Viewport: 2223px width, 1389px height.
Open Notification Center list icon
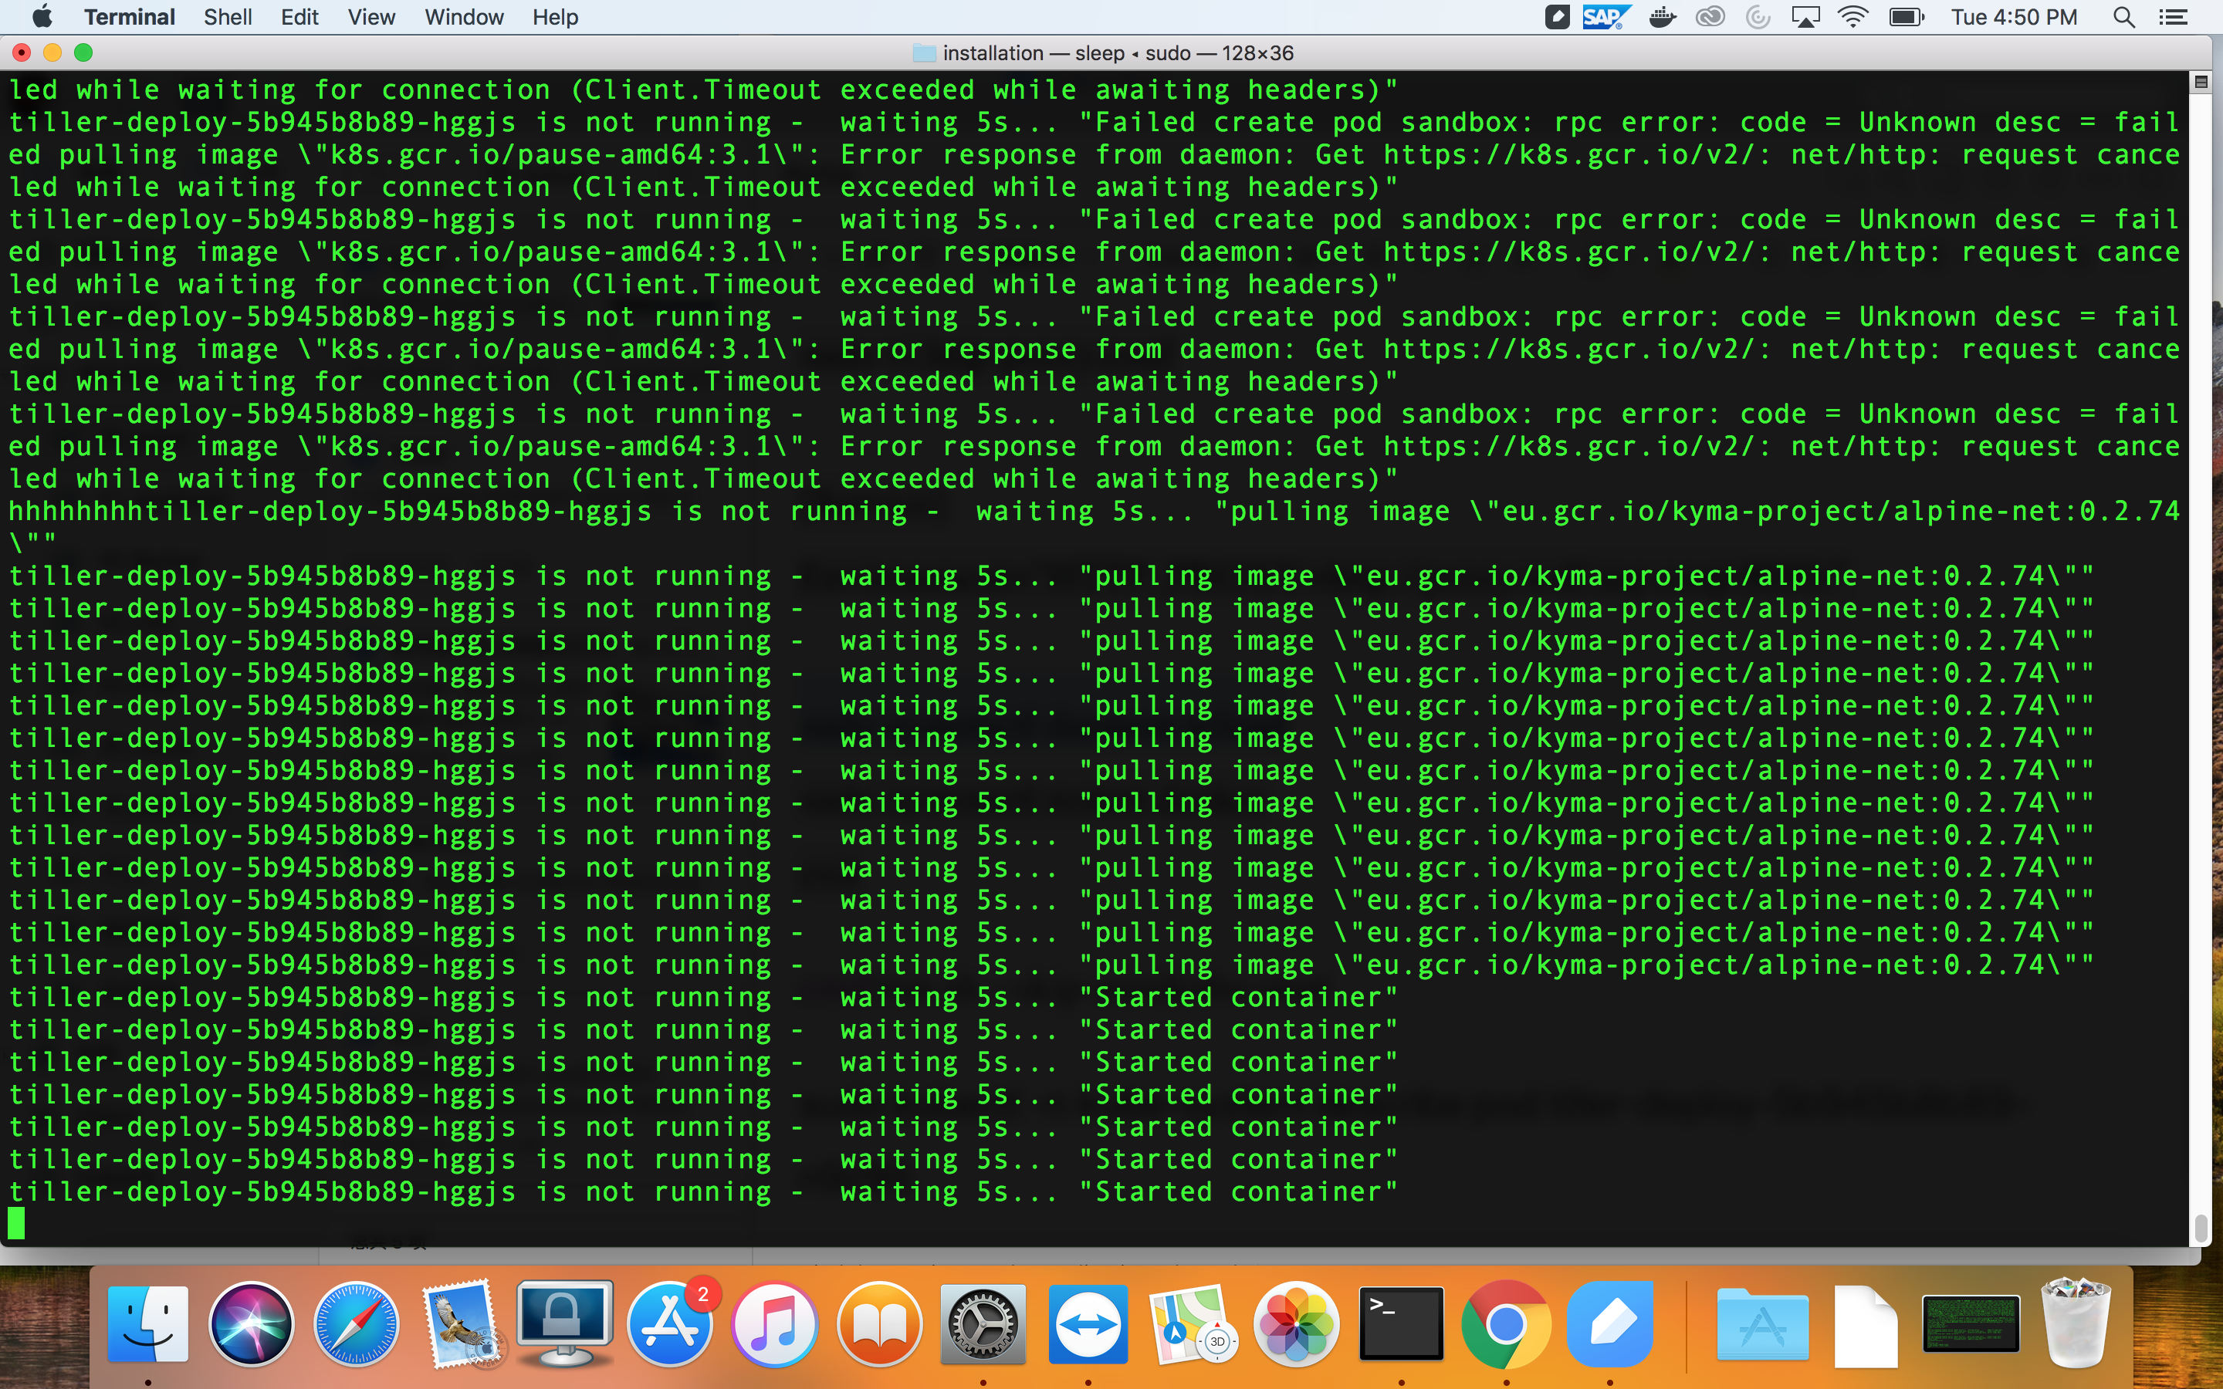click(2174, 18)
